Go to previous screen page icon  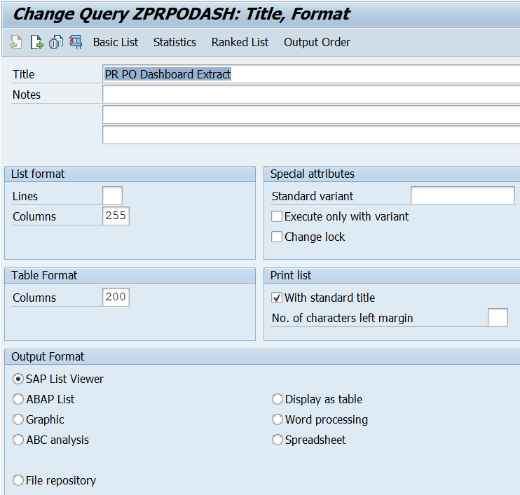(x=16, y=43)
